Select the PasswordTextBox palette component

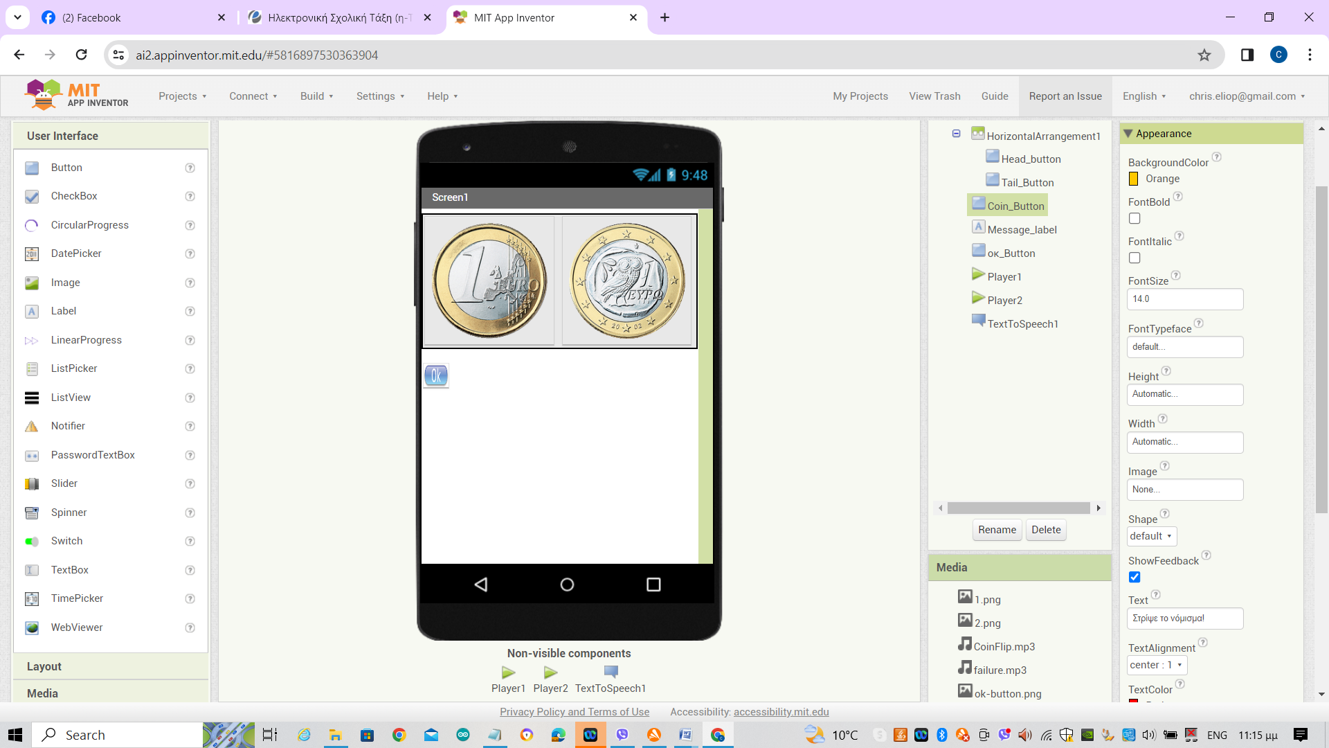[x=93, y=455]
